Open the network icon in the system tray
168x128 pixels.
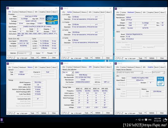[x=140, y=120]
